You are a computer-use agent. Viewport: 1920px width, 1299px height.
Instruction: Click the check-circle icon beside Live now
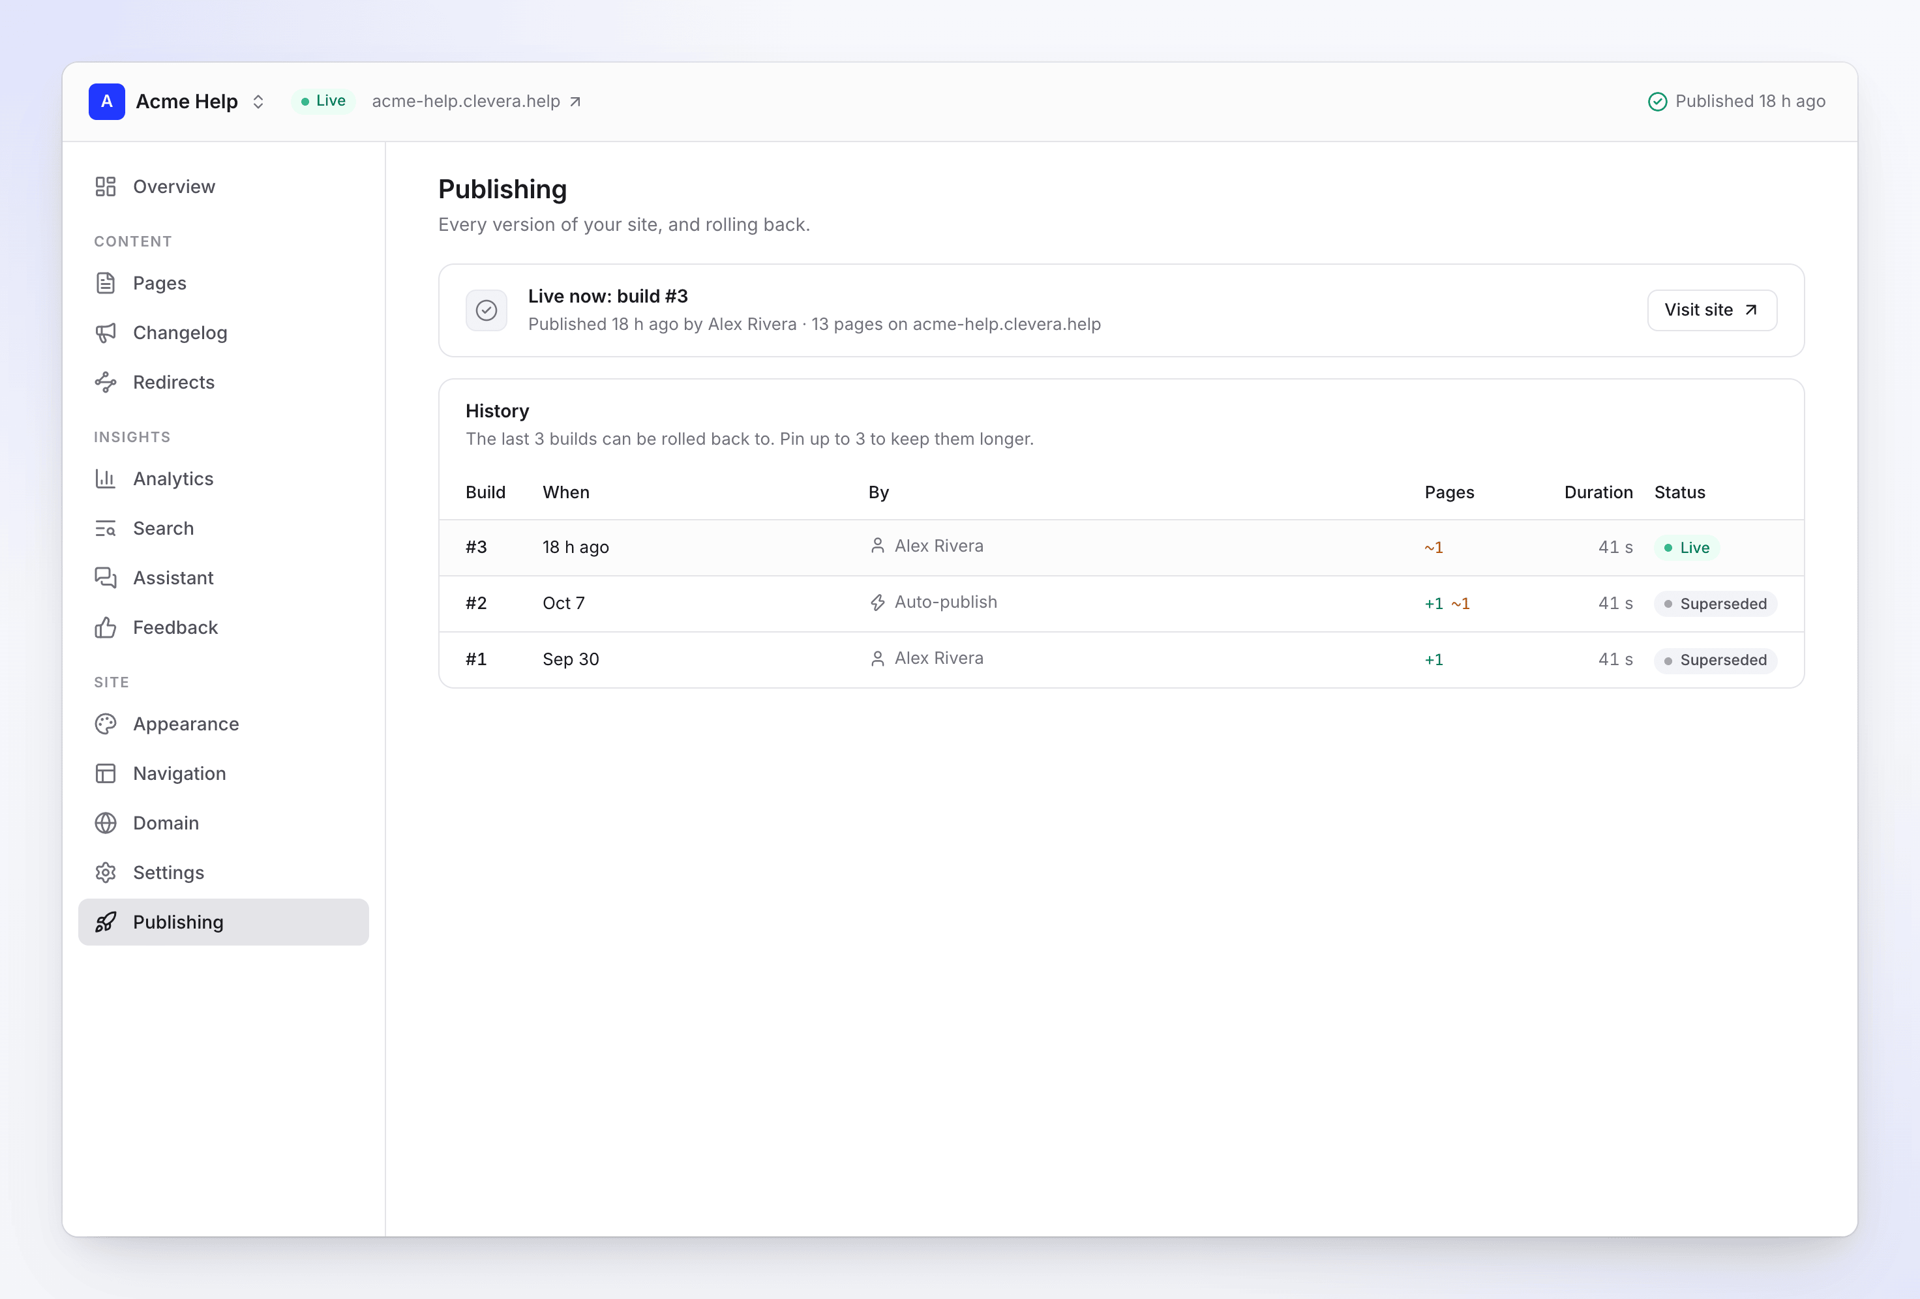click(x=487, y=310)
